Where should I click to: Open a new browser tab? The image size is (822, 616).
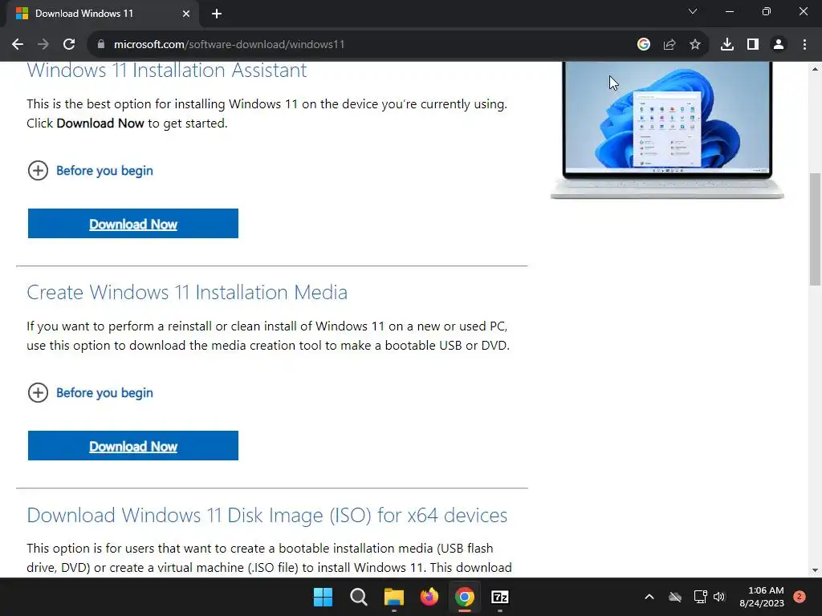(217, 14)
